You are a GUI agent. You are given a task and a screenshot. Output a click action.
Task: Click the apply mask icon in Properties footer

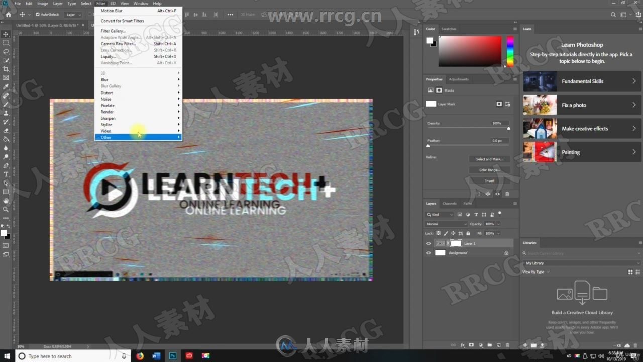pyautogui.click(x=488, y=194)
